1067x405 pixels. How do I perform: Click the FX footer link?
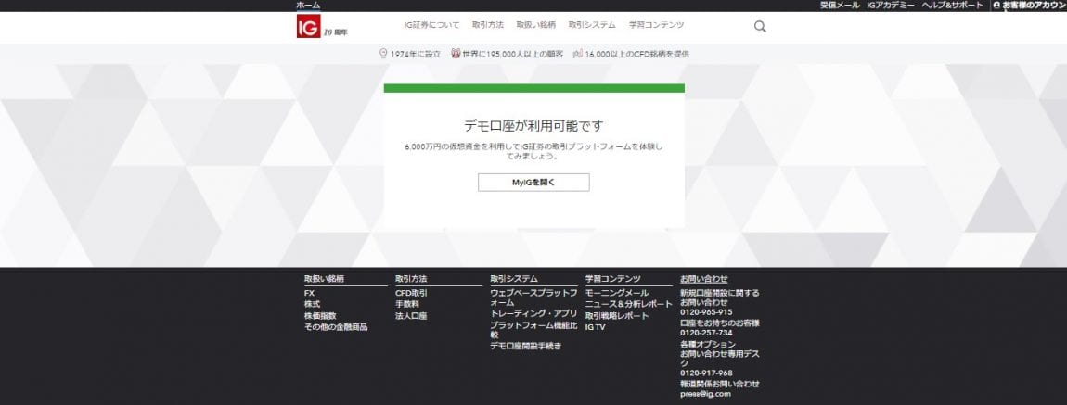(x=309, y=293)
